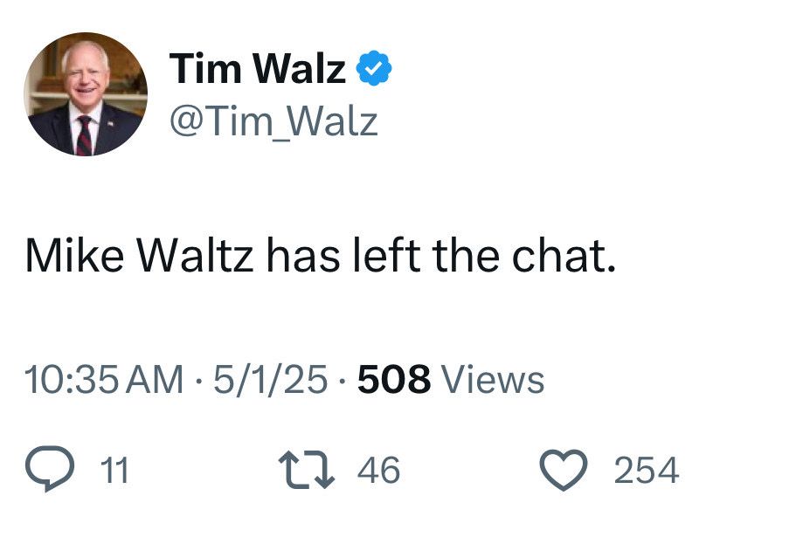The image size is (789, 537).
Task: Click the display name Tim Walz
Action: click(x=258, y=68)
